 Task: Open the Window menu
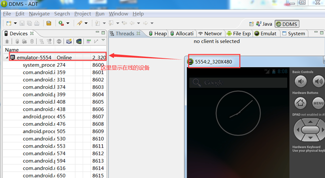tap(119, 14)
